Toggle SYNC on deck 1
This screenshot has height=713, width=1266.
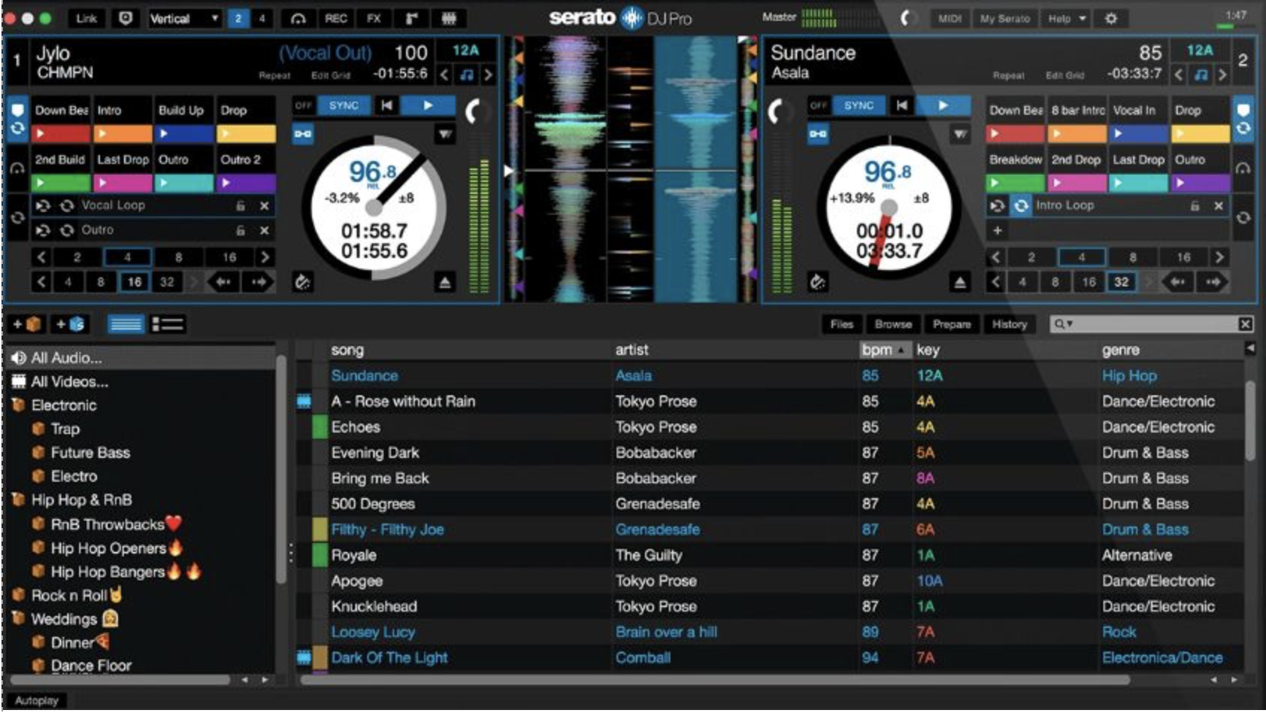pyautogui.click(x=344, y=106)
